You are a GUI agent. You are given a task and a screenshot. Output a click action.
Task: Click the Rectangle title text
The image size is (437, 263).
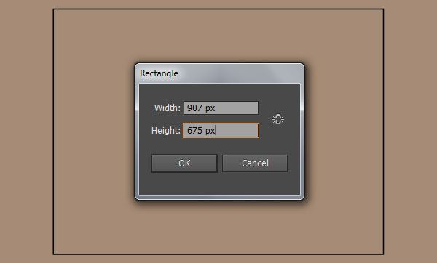[x=159, y=73]
